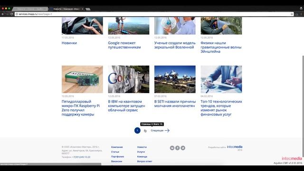
Task: Open the site info icon in address bar
Action: pyautogui.click(x=17, y=14)
